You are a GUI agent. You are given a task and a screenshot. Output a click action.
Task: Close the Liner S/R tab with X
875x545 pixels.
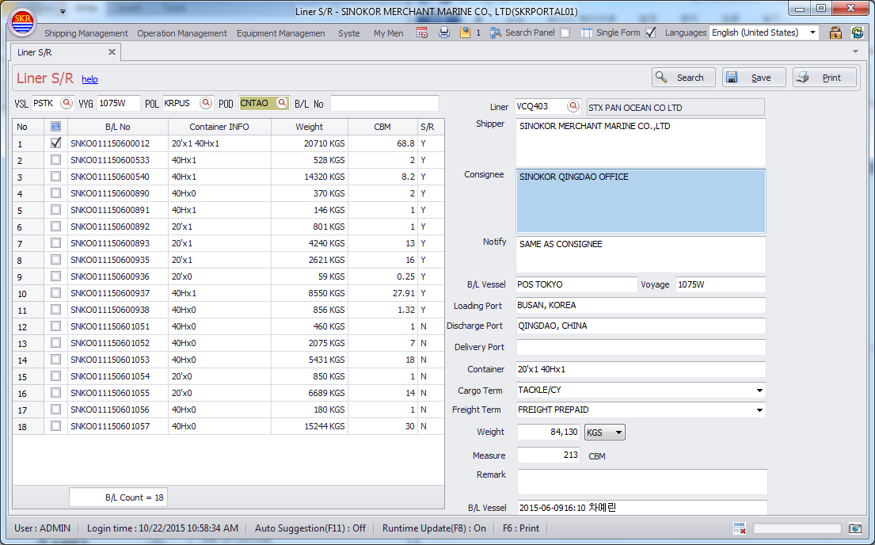pyautogui.click(x=112, y=52)
